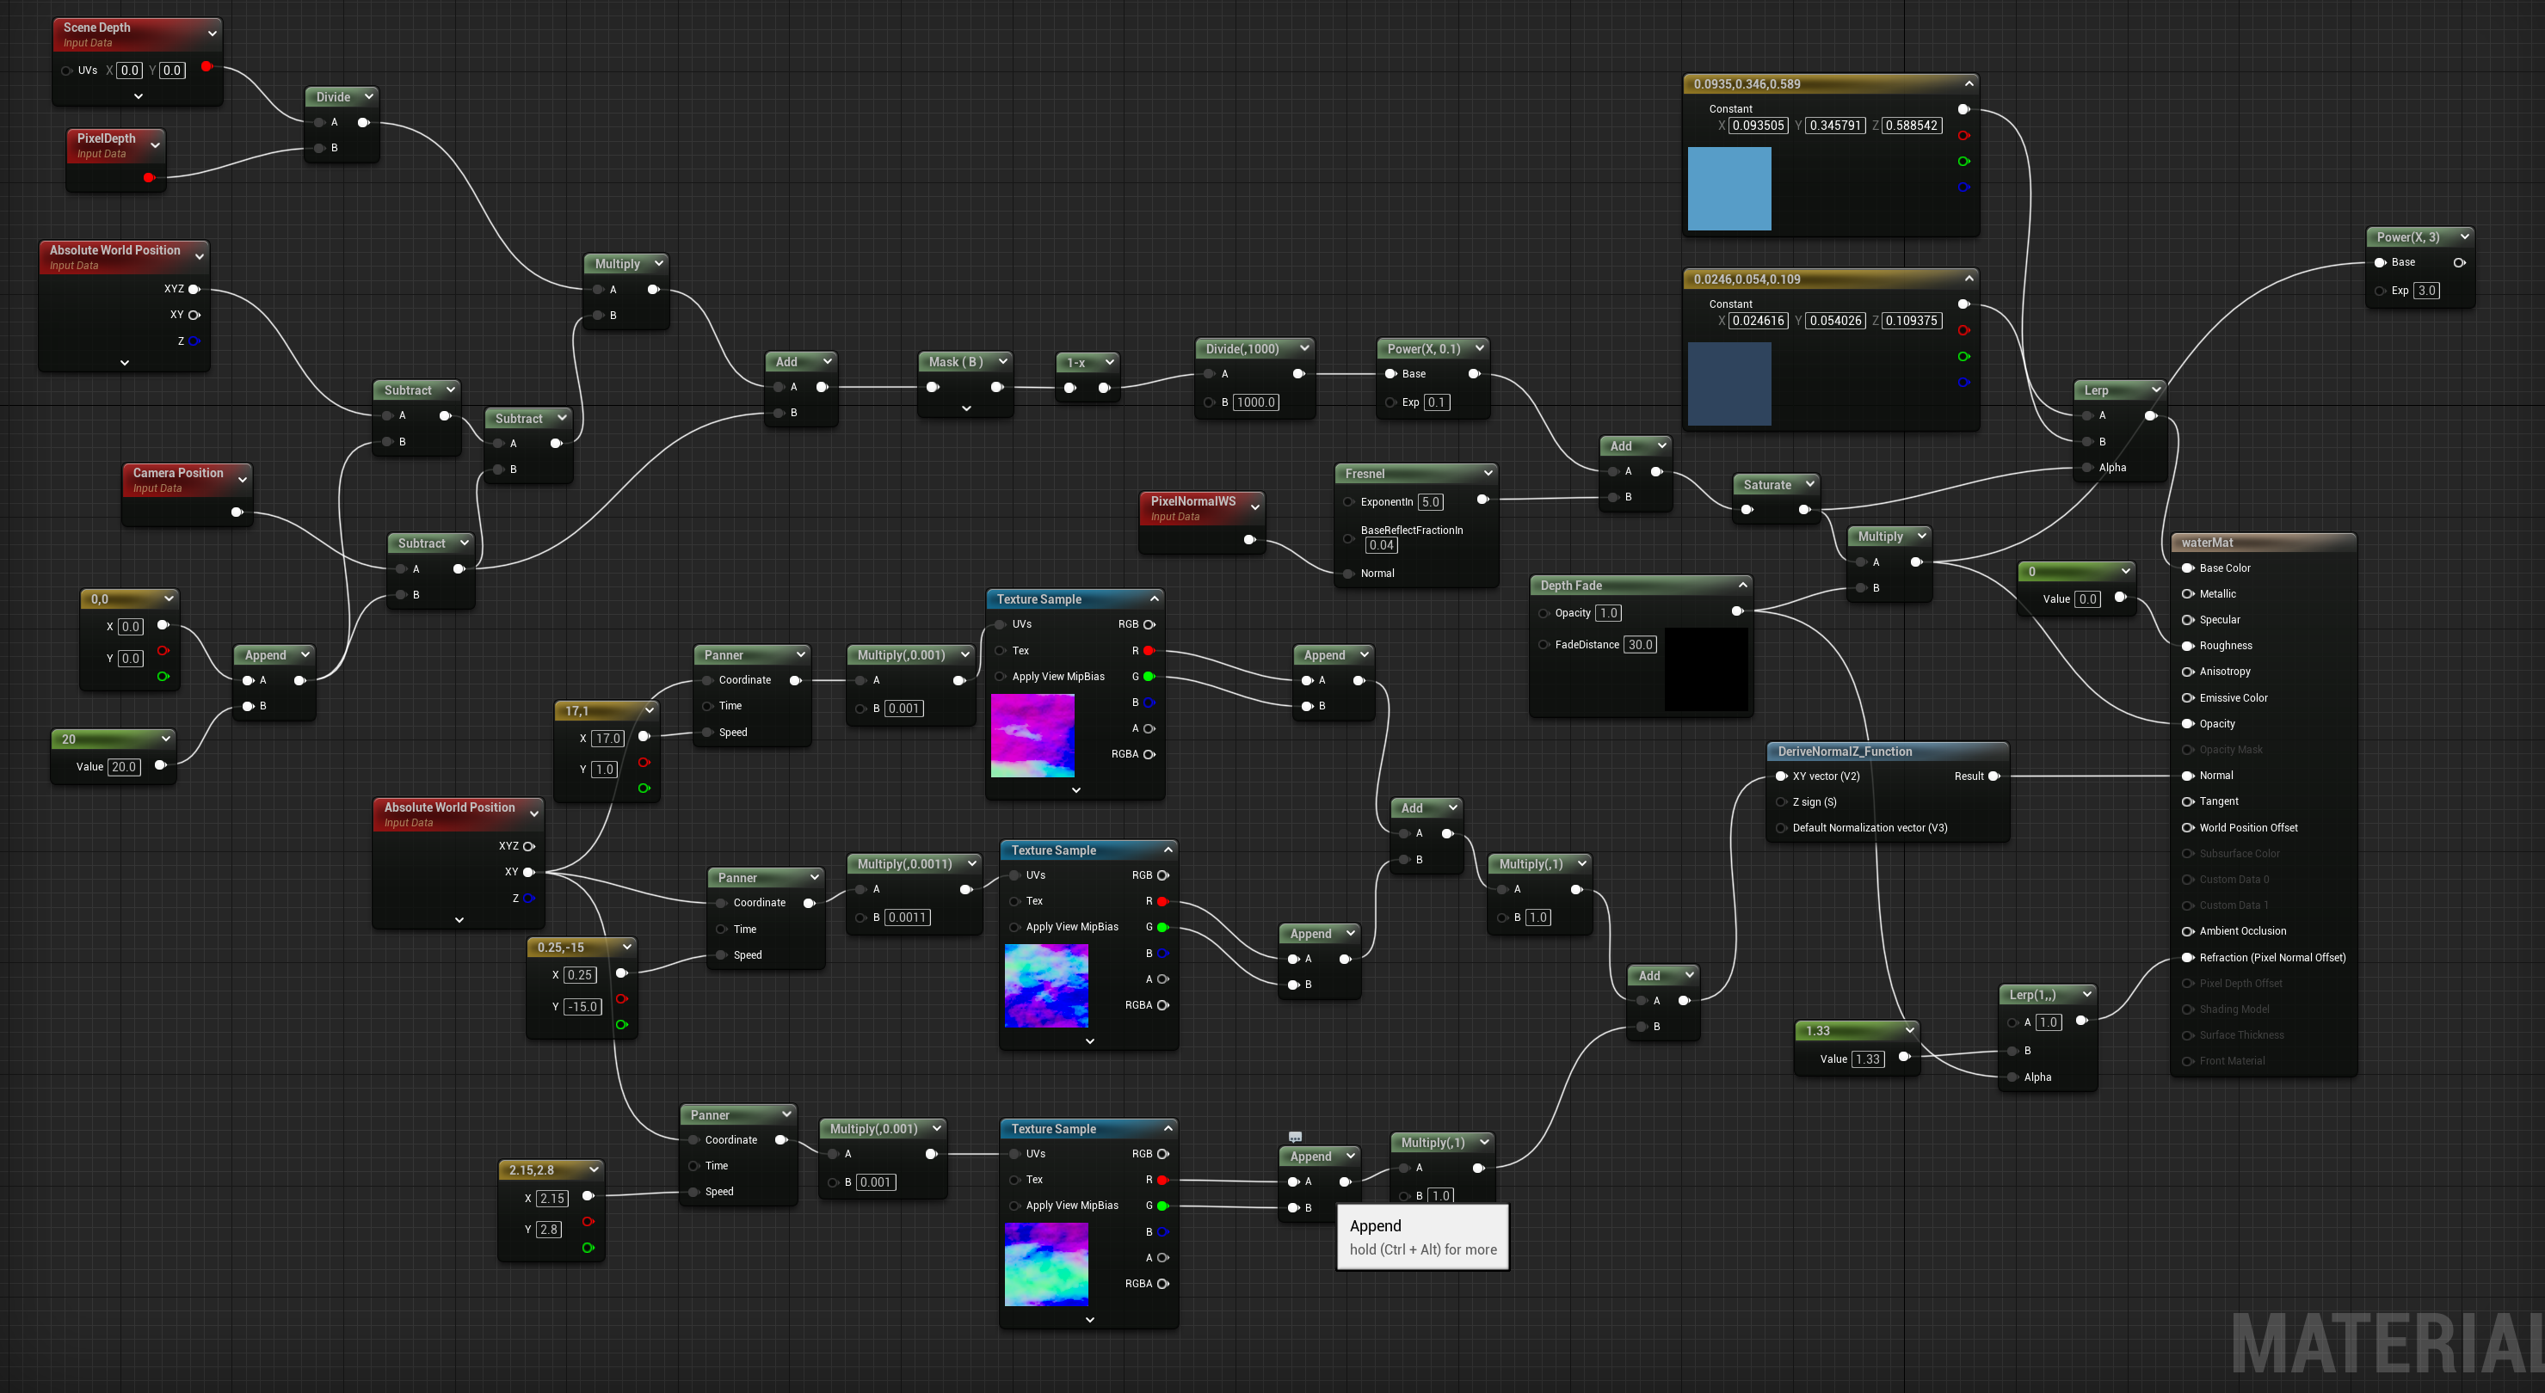Viewport: 2545px width, 1393px height.
Task: Click the dark navy constant color swatch
Action: pos(1729,384)
